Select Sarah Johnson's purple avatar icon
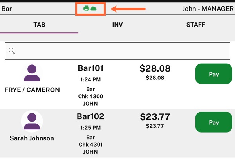235x163 pixels. tap(32, 121)
